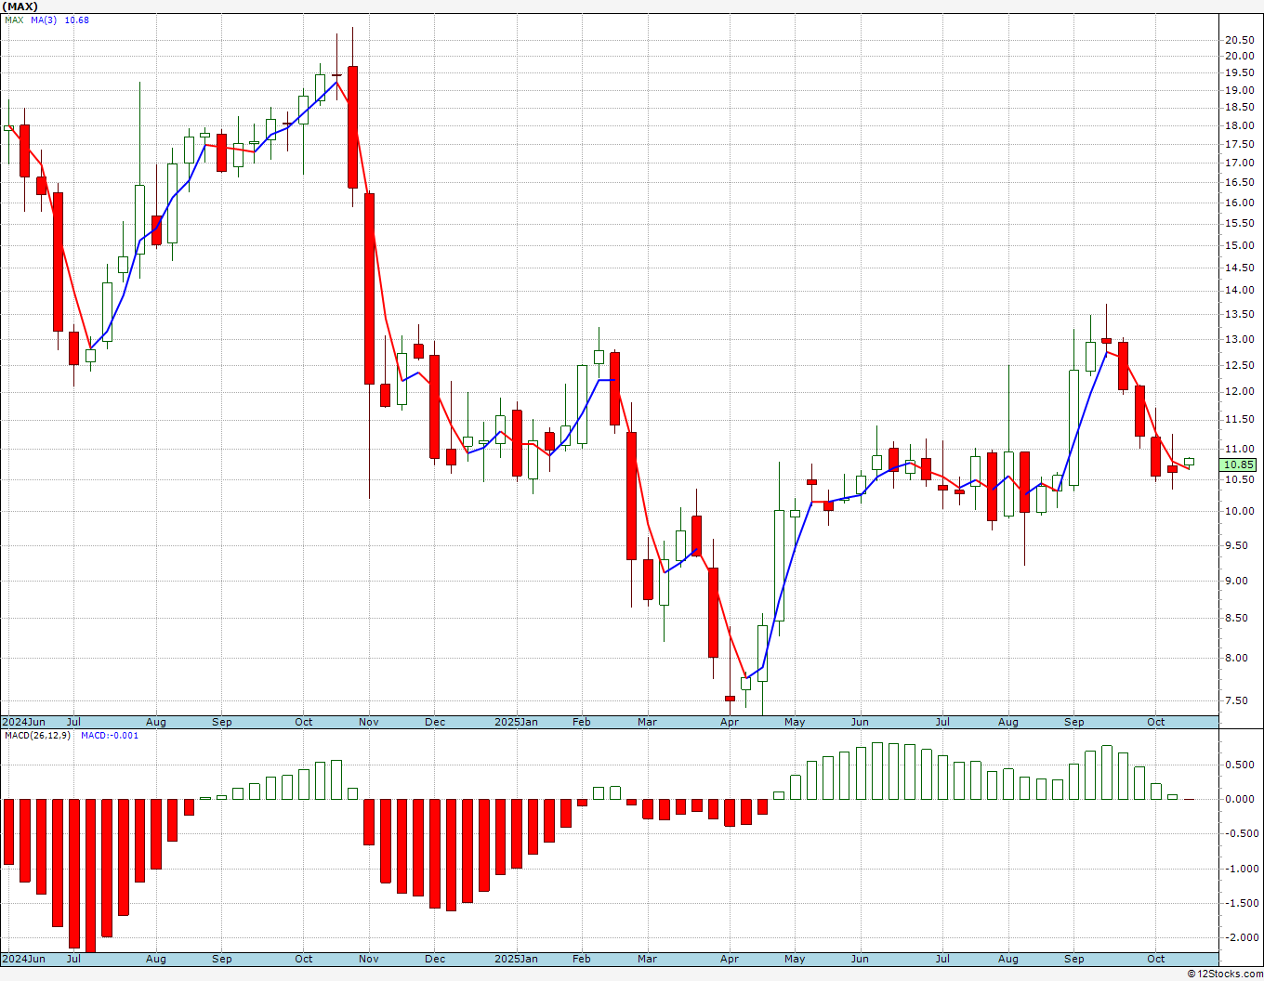Screen dimensions: 1264x981
Task: Click the 15.00 price axis label
Action: click(1238, 246)
